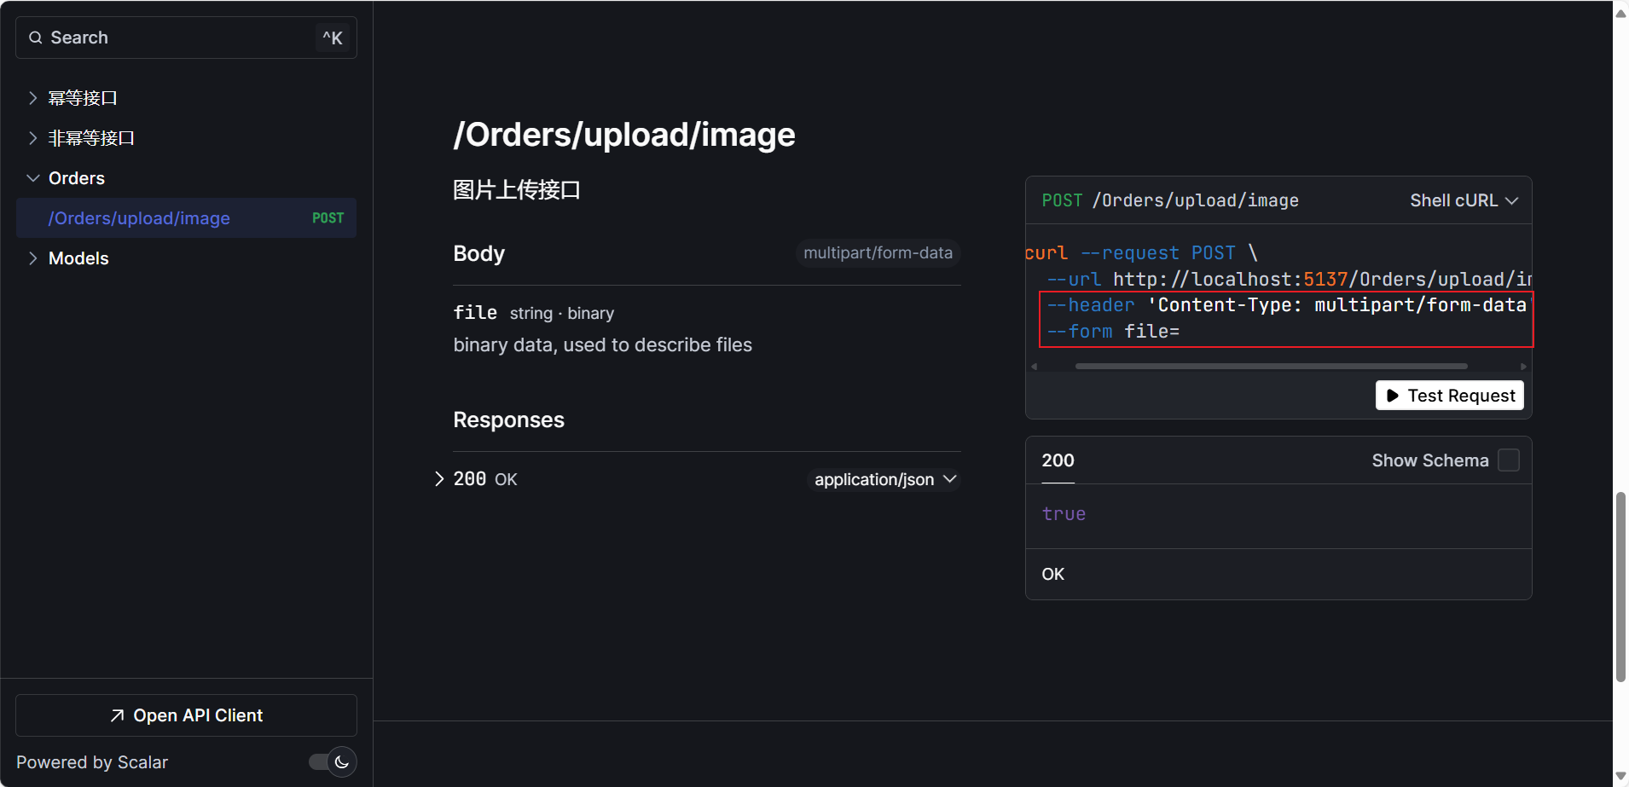Expand the 非幂等接口 sidebar group
The width and height of the screenshot is (1629, 787).
pyautogui.click(x=91, y=138)
